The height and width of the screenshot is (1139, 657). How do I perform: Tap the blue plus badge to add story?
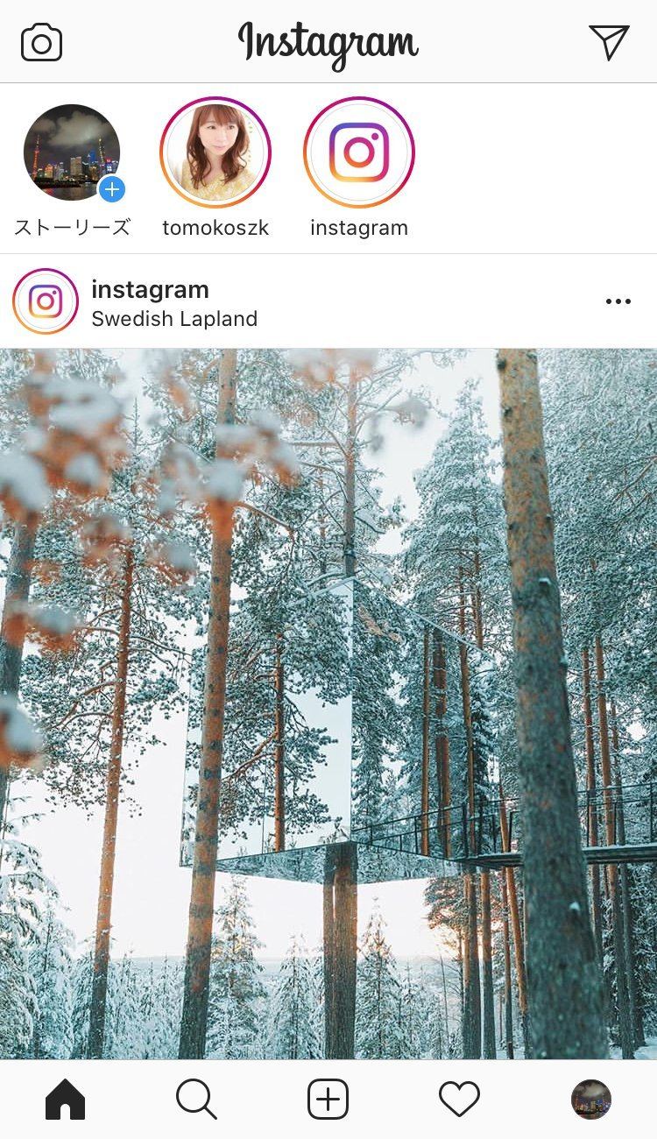112,188
